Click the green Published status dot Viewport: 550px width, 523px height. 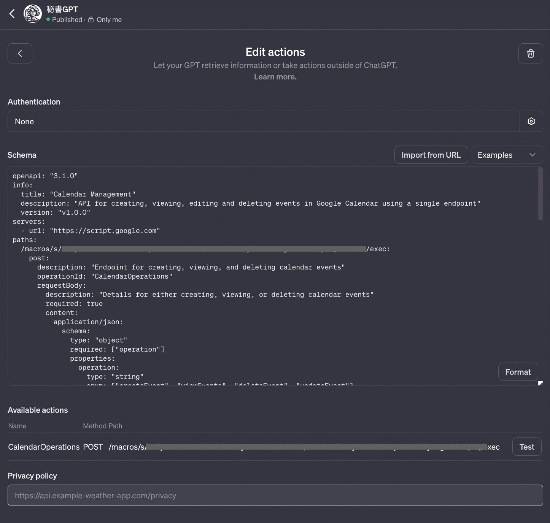pyautogui.click(x=48, y=19)
